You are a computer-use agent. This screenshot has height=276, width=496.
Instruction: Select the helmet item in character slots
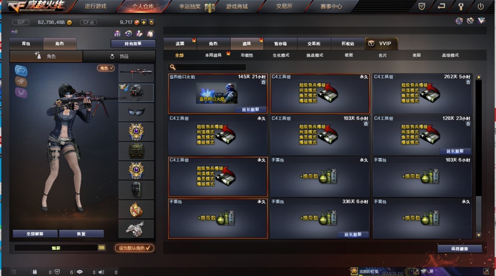pyautogui.click(x=136, y=92)
